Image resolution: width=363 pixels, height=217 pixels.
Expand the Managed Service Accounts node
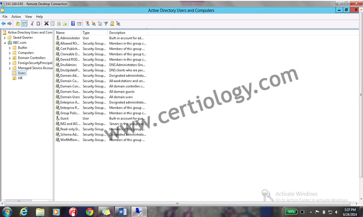[10, 69]
